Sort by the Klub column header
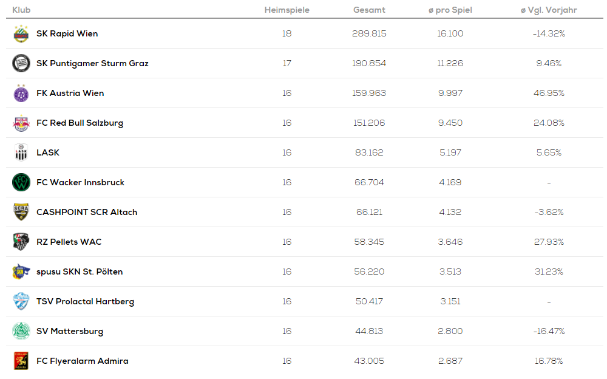 (21, 10)
